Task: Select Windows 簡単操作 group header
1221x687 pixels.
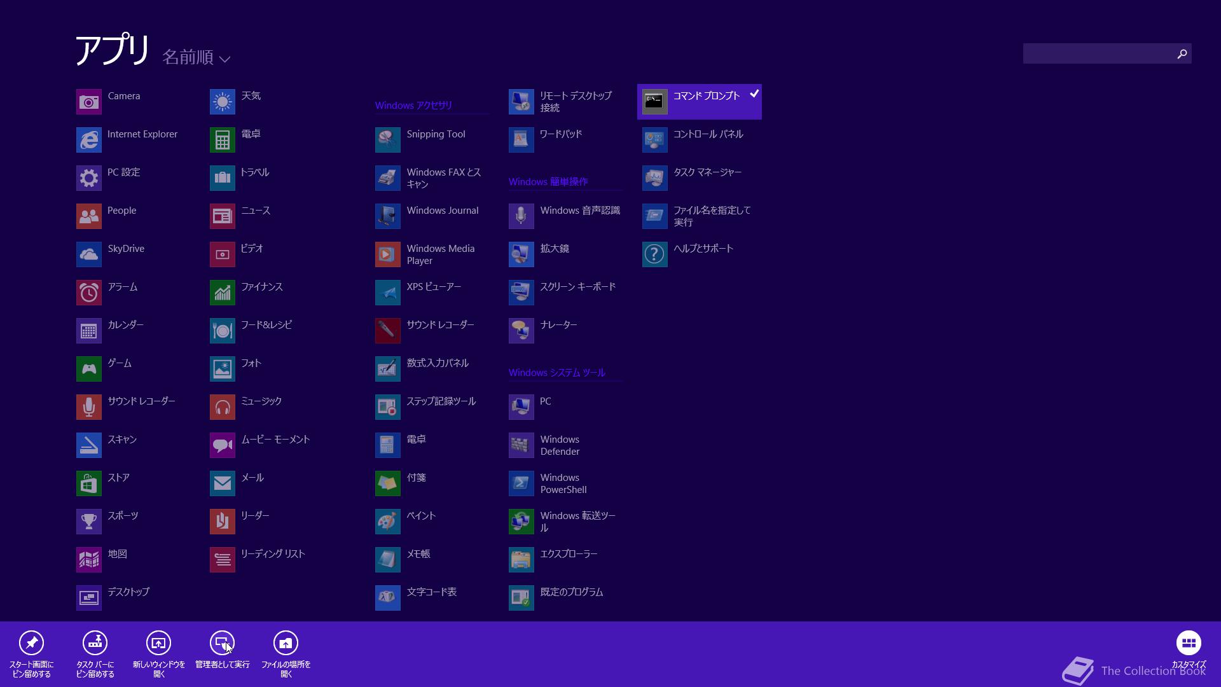Action: pos(548,182)
